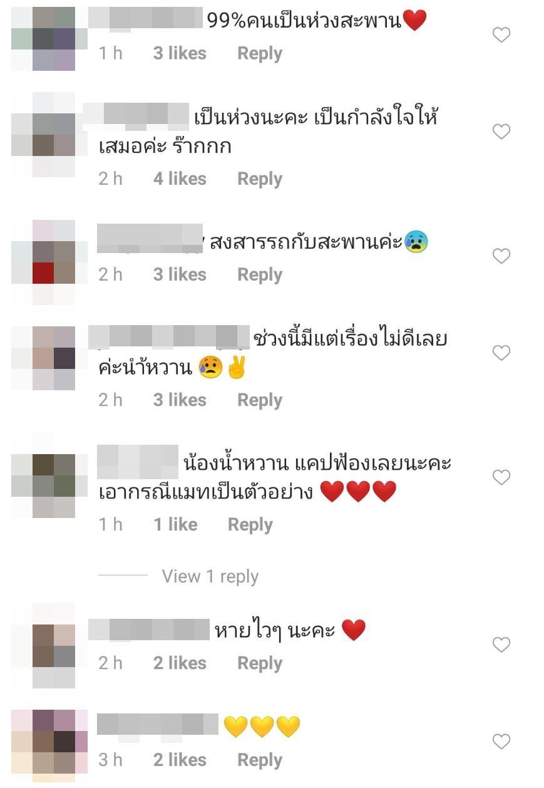544x788 pixels.
Task: Like the comment with crying blue face emoji
Action: [501, 256]
